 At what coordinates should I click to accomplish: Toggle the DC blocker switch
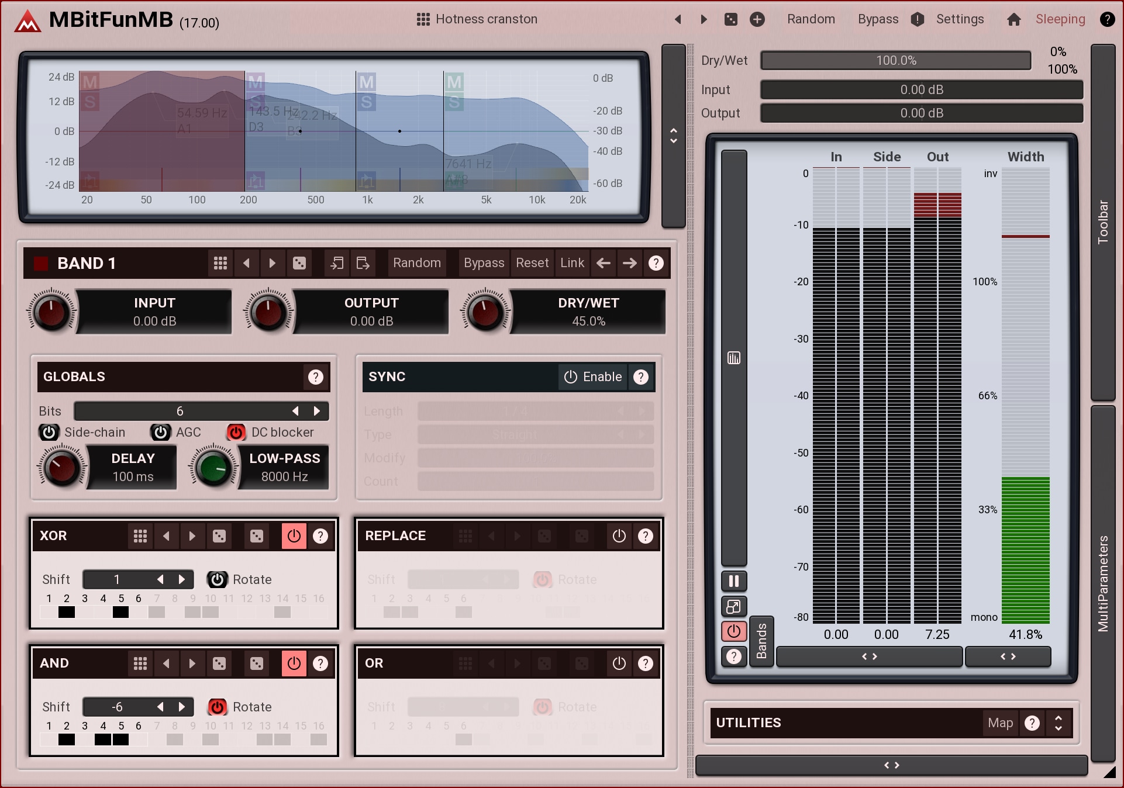(236, 432)
